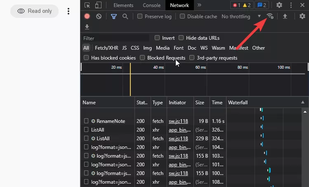Filter by WS requests
This screenshot has width=309, height=187.
204,48
